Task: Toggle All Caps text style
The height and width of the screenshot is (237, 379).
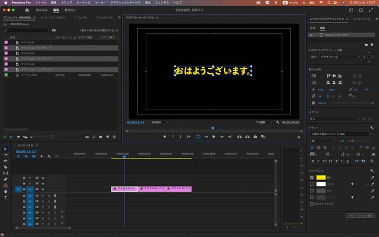Action: pos(325,161)
